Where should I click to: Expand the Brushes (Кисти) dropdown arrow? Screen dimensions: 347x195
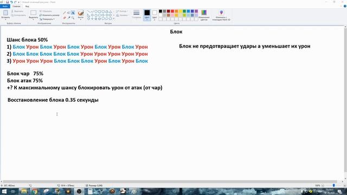[81, 19]
